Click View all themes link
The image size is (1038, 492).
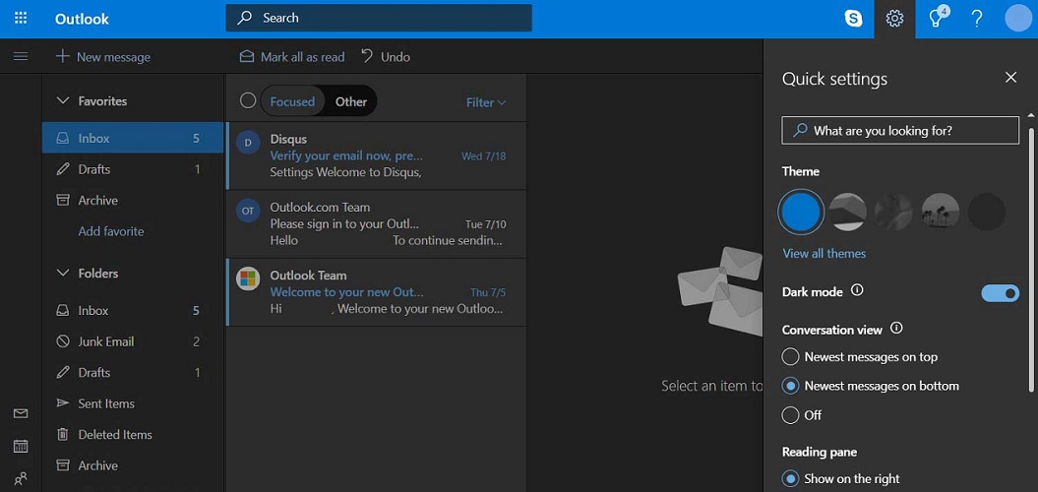pyautogui.click(x=824, y=253)
